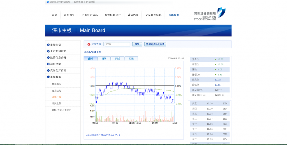Screen dimensions: 287x145
Task: Click the 涨跌 value 0.05
Action: click(220, 70)
